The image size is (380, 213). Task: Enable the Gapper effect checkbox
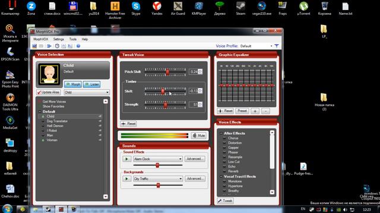point(224,147)
